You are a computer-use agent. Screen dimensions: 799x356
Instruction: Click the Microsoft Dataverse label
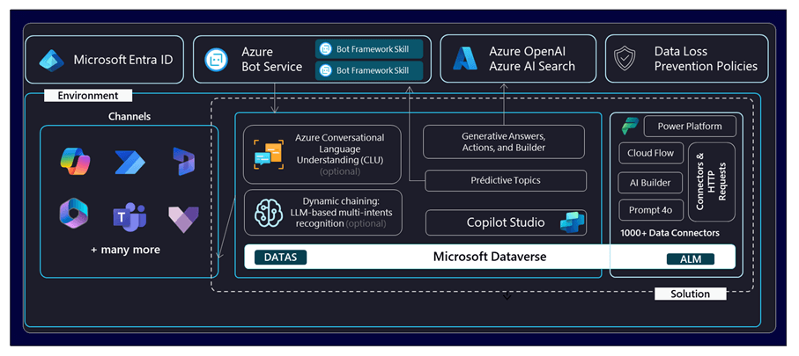click(490, 257)
